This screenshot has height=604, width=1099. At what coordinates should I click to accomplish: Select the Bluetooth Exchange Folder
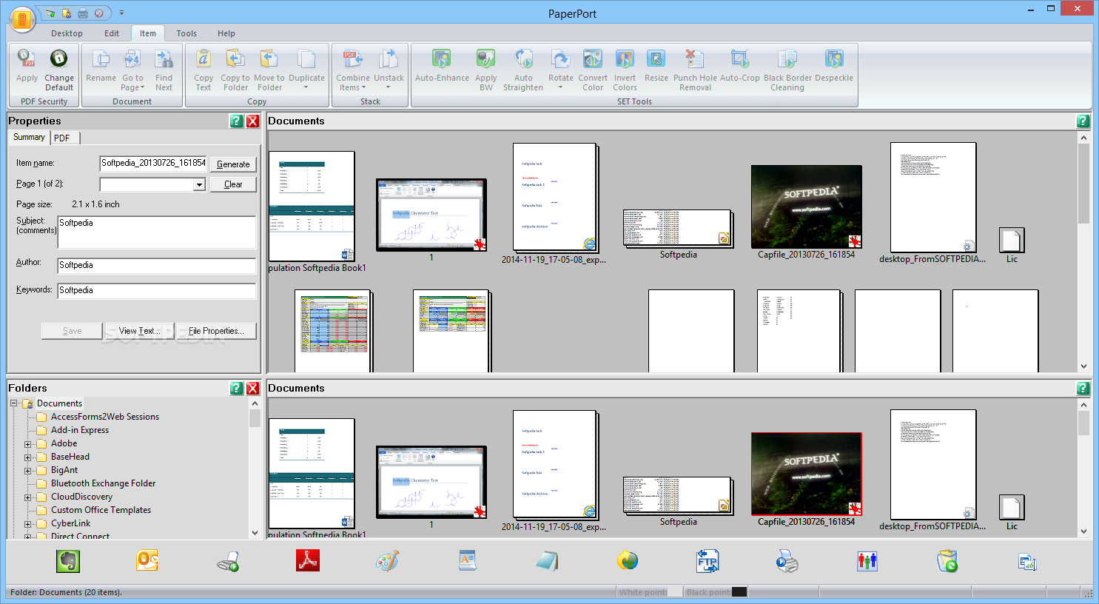pos(103,483)
